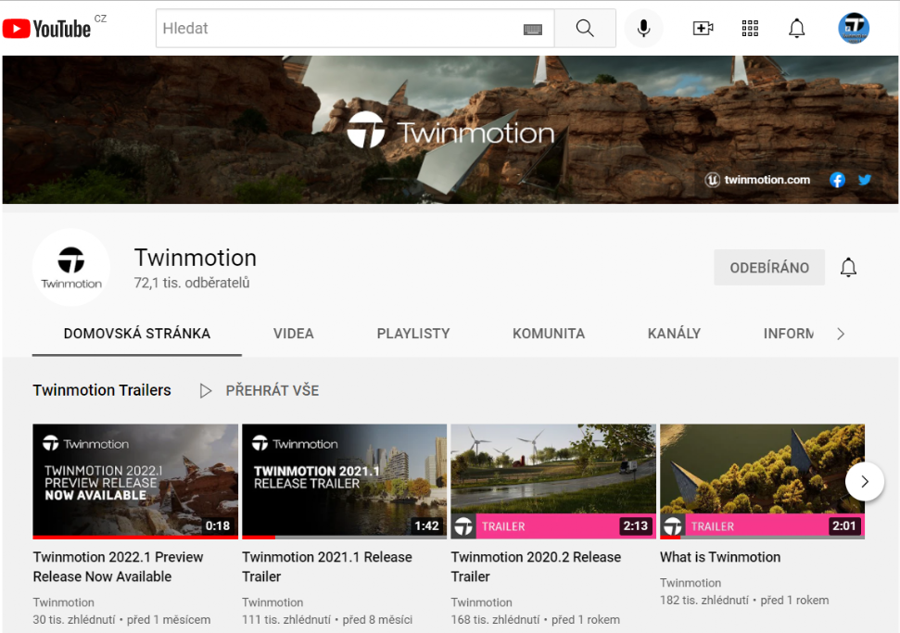Click channel name under 2022.1 Preview video
The image size is (900, 633).
[63, 602]
